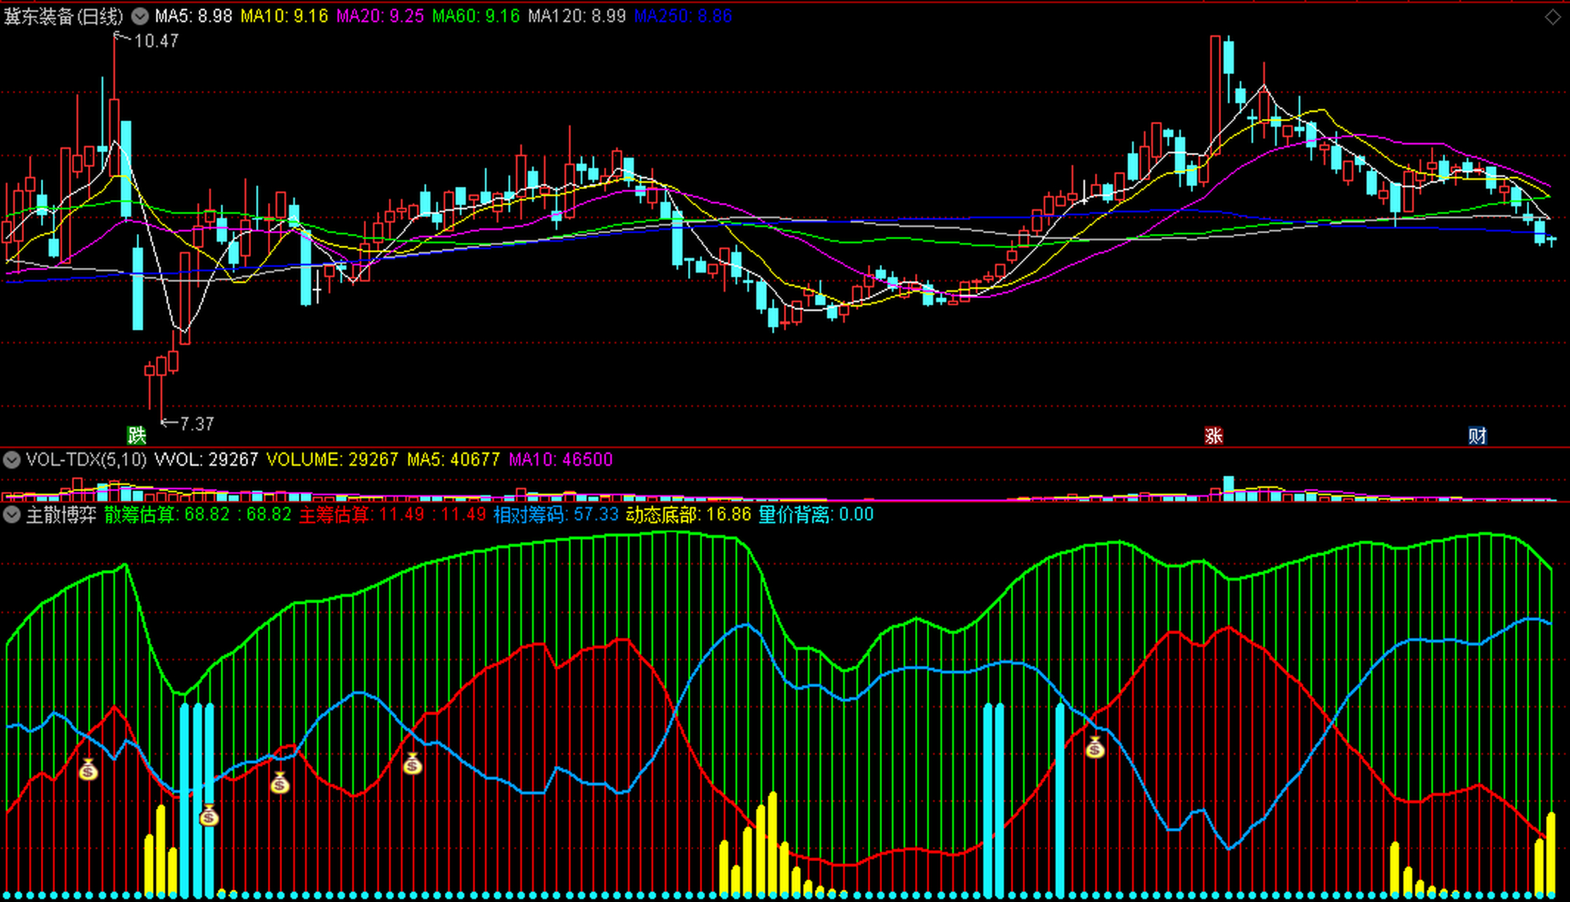Click the blue 财 marker icon

(x=1478, y=435)
